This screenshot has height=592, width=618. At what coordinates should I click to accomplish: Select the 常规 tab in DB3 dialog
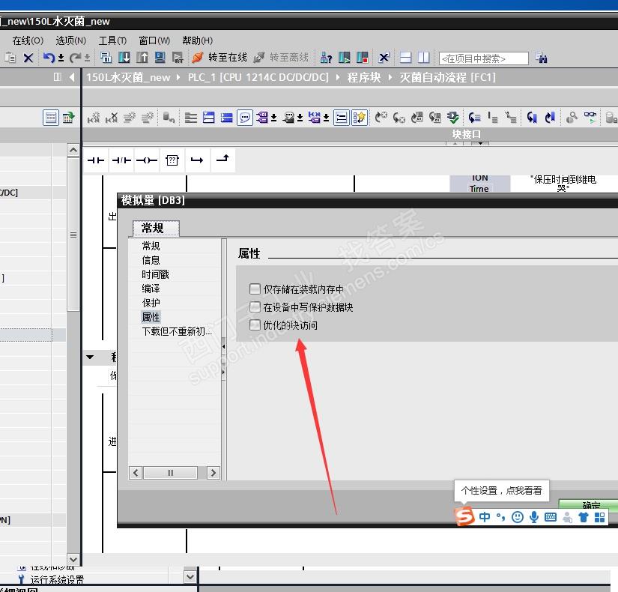pyautogui.click(x=156, y=229)
